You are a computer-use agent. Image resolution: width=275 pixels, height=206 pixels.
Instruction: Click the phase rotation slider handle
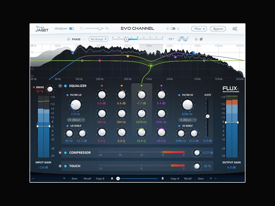click(126, 39)
